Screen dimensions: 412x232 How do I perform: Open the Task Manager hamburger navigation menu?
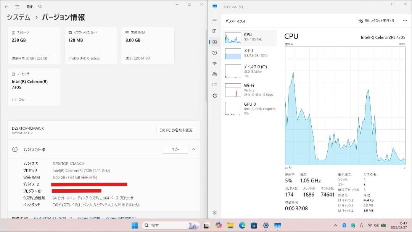[x=215, y=21]
